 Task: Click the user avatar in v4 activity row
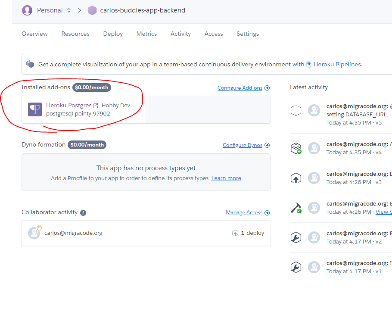pos(314,148)
